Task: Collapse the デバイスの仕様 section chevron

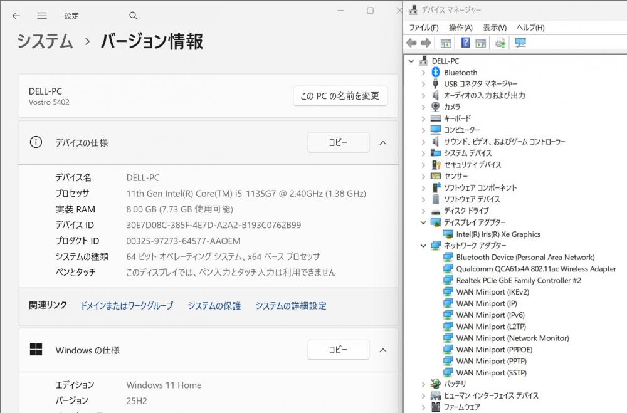Action: pos(383,142)
